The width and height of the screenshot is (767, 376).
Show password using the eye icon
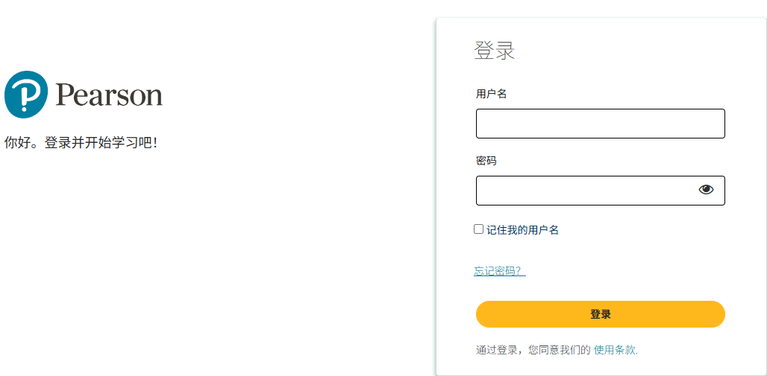[x=706, y=190]
